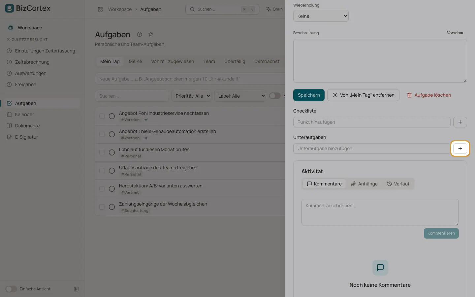The width and height of the screenshot is (475, 297).
Task: Click the workspace grid icon in breadcrumb
Action: 100,9
